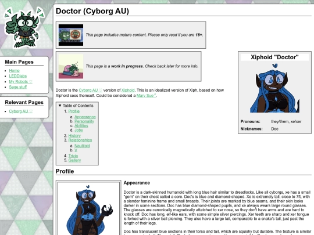
Task: Jump to Nautiloid subsection
Action: (x=82, y=146)
